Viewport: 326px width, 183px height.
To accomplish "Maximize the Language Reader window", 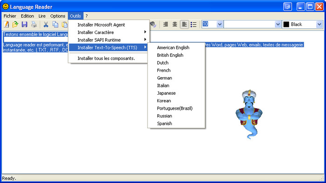I will pyautogui.click(x=310, y=7).
